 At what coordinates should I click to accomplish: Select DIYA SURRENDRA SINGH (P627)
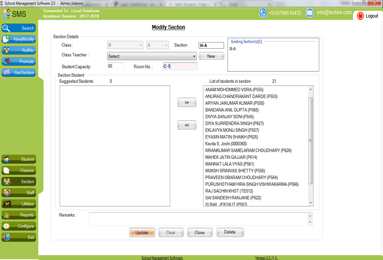point(235,124)
